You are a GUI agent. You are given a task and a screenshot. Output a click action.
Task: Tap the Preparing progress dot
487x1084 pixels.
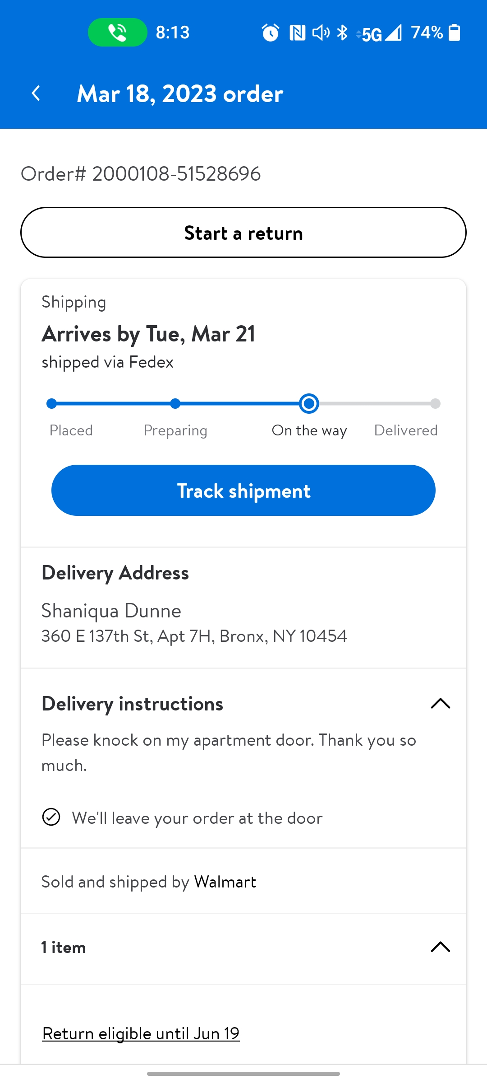pyautogui.click(x=175, y=403)
